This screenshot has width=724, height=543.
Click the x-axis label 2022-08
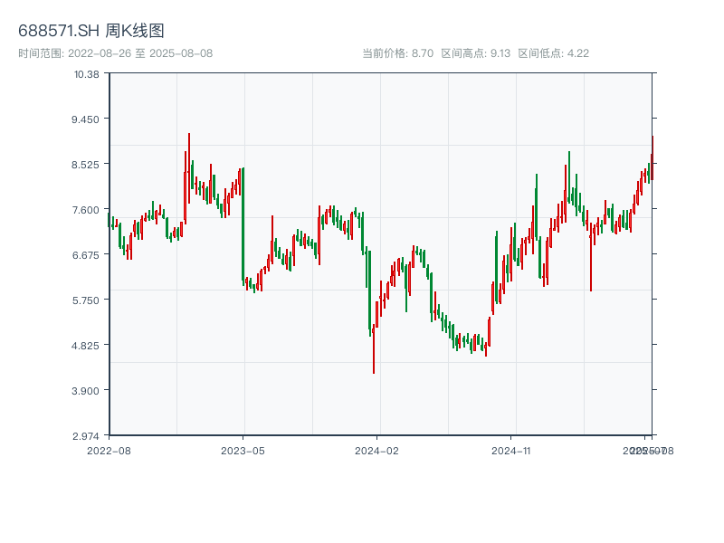coord(109,451)
